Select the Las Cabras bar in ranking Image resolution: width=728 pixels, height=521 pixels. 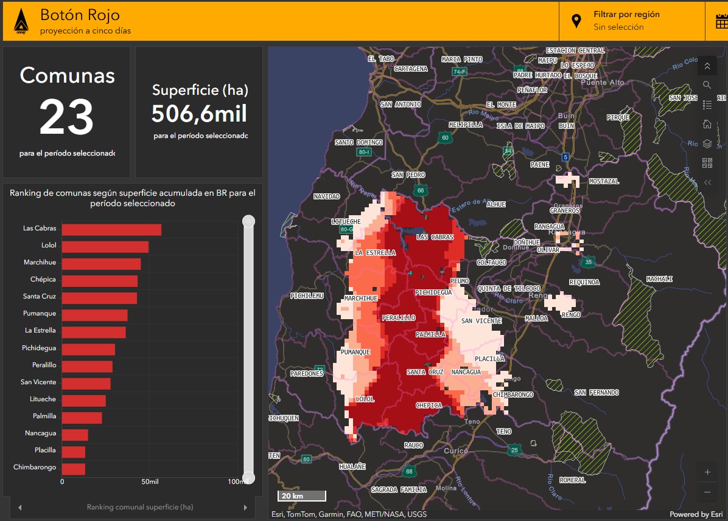111,229
